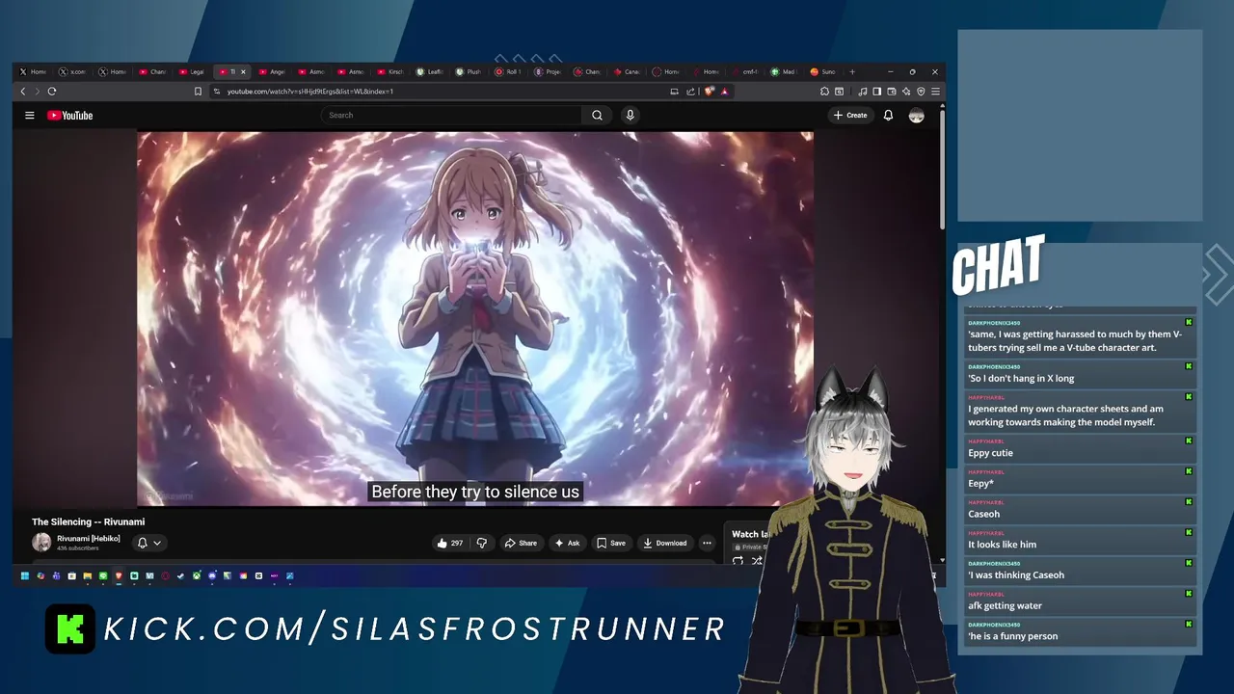Switch to the x.com tab
The image size is (1234, 694).
73,71
